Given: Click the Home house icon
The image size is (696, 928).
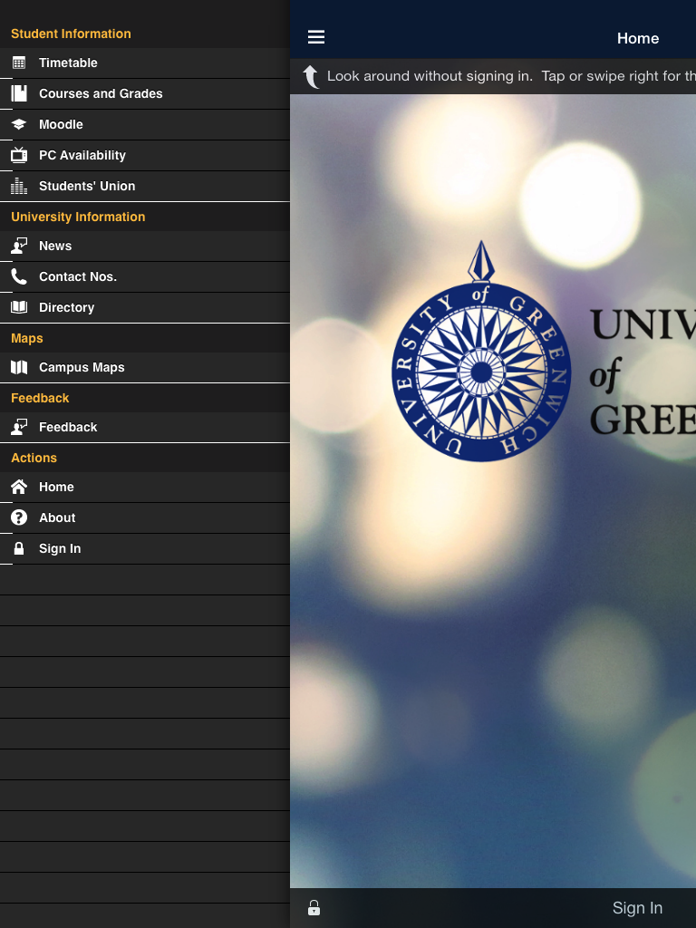Looking at the screenshot, I should tap(19, 487).
